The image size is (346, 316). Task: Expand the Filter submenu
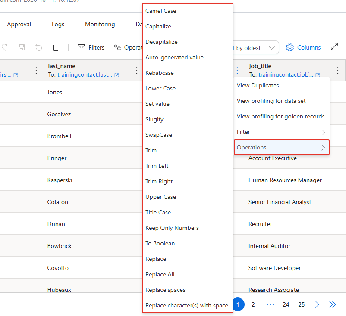(282, 132)
